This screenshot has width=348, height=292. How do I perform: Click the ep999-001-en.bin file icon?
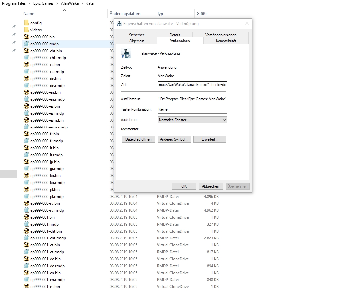[x=26, y=273]
